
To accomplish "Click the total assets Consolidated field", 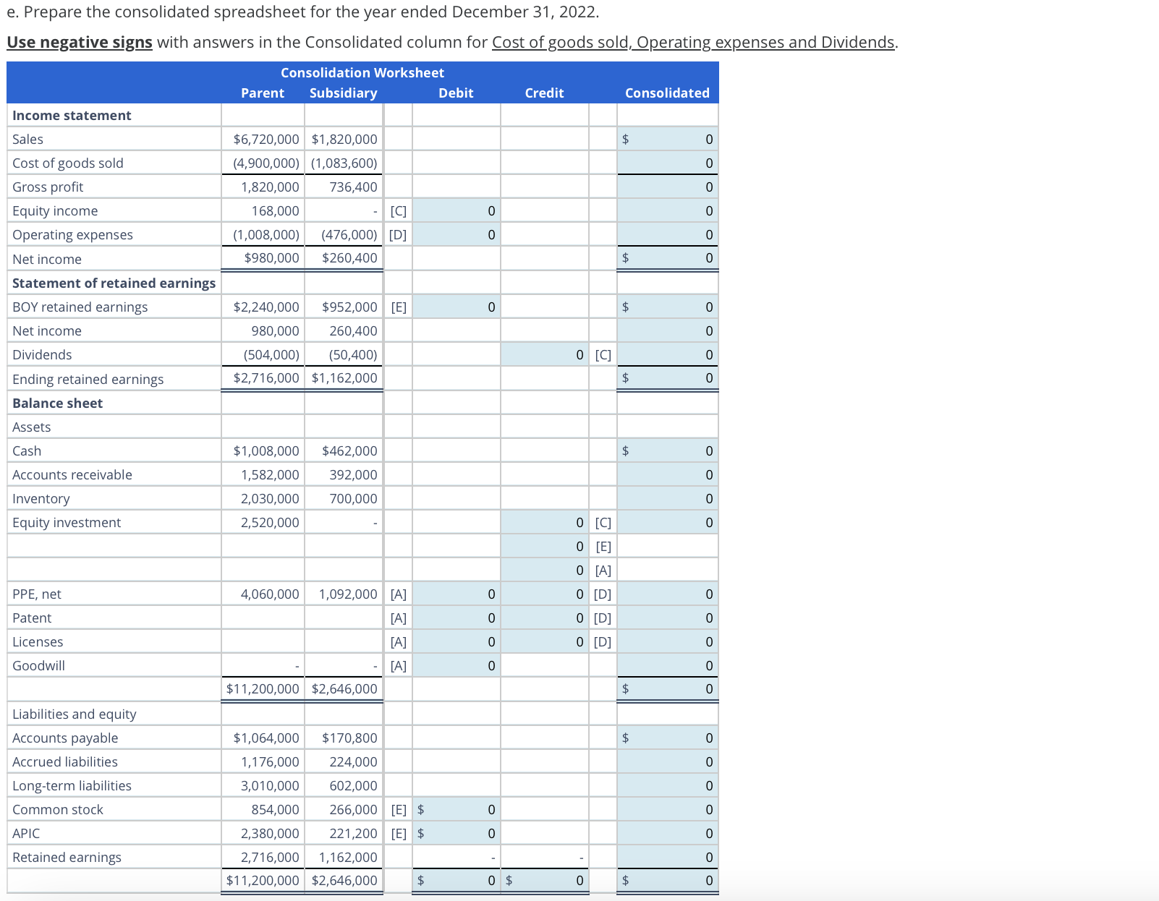I will 668,688.
